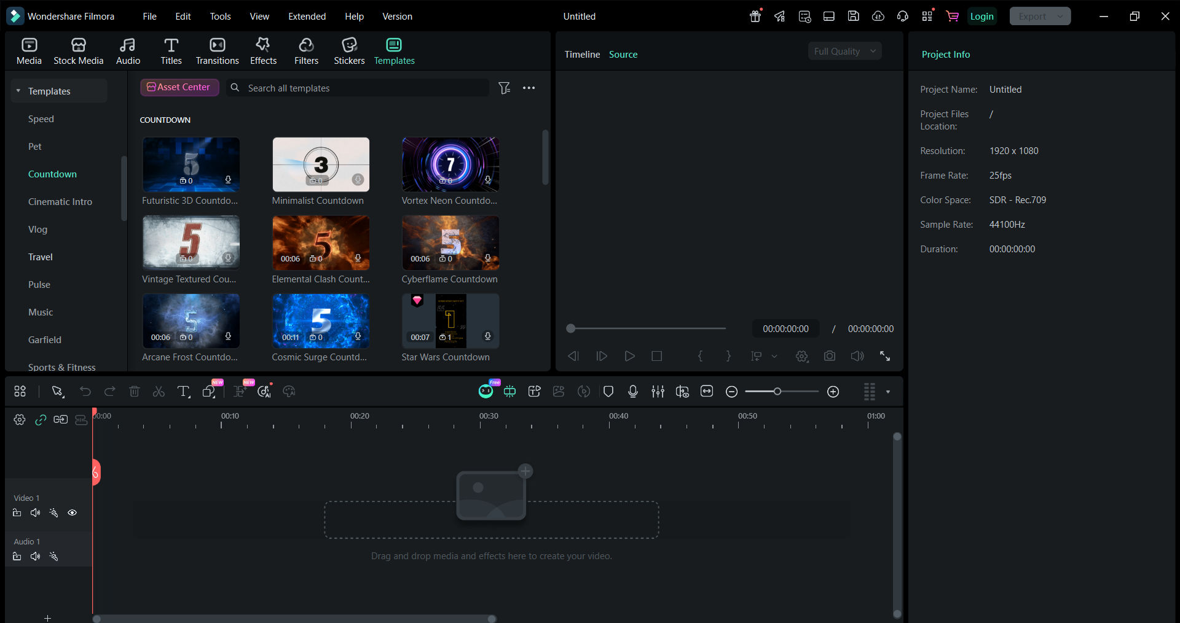Image resolution: width=1180 pixels, height=623 pixels.
Task: Select the Text tool in timeline toolbar
Action: coord(183,392)
